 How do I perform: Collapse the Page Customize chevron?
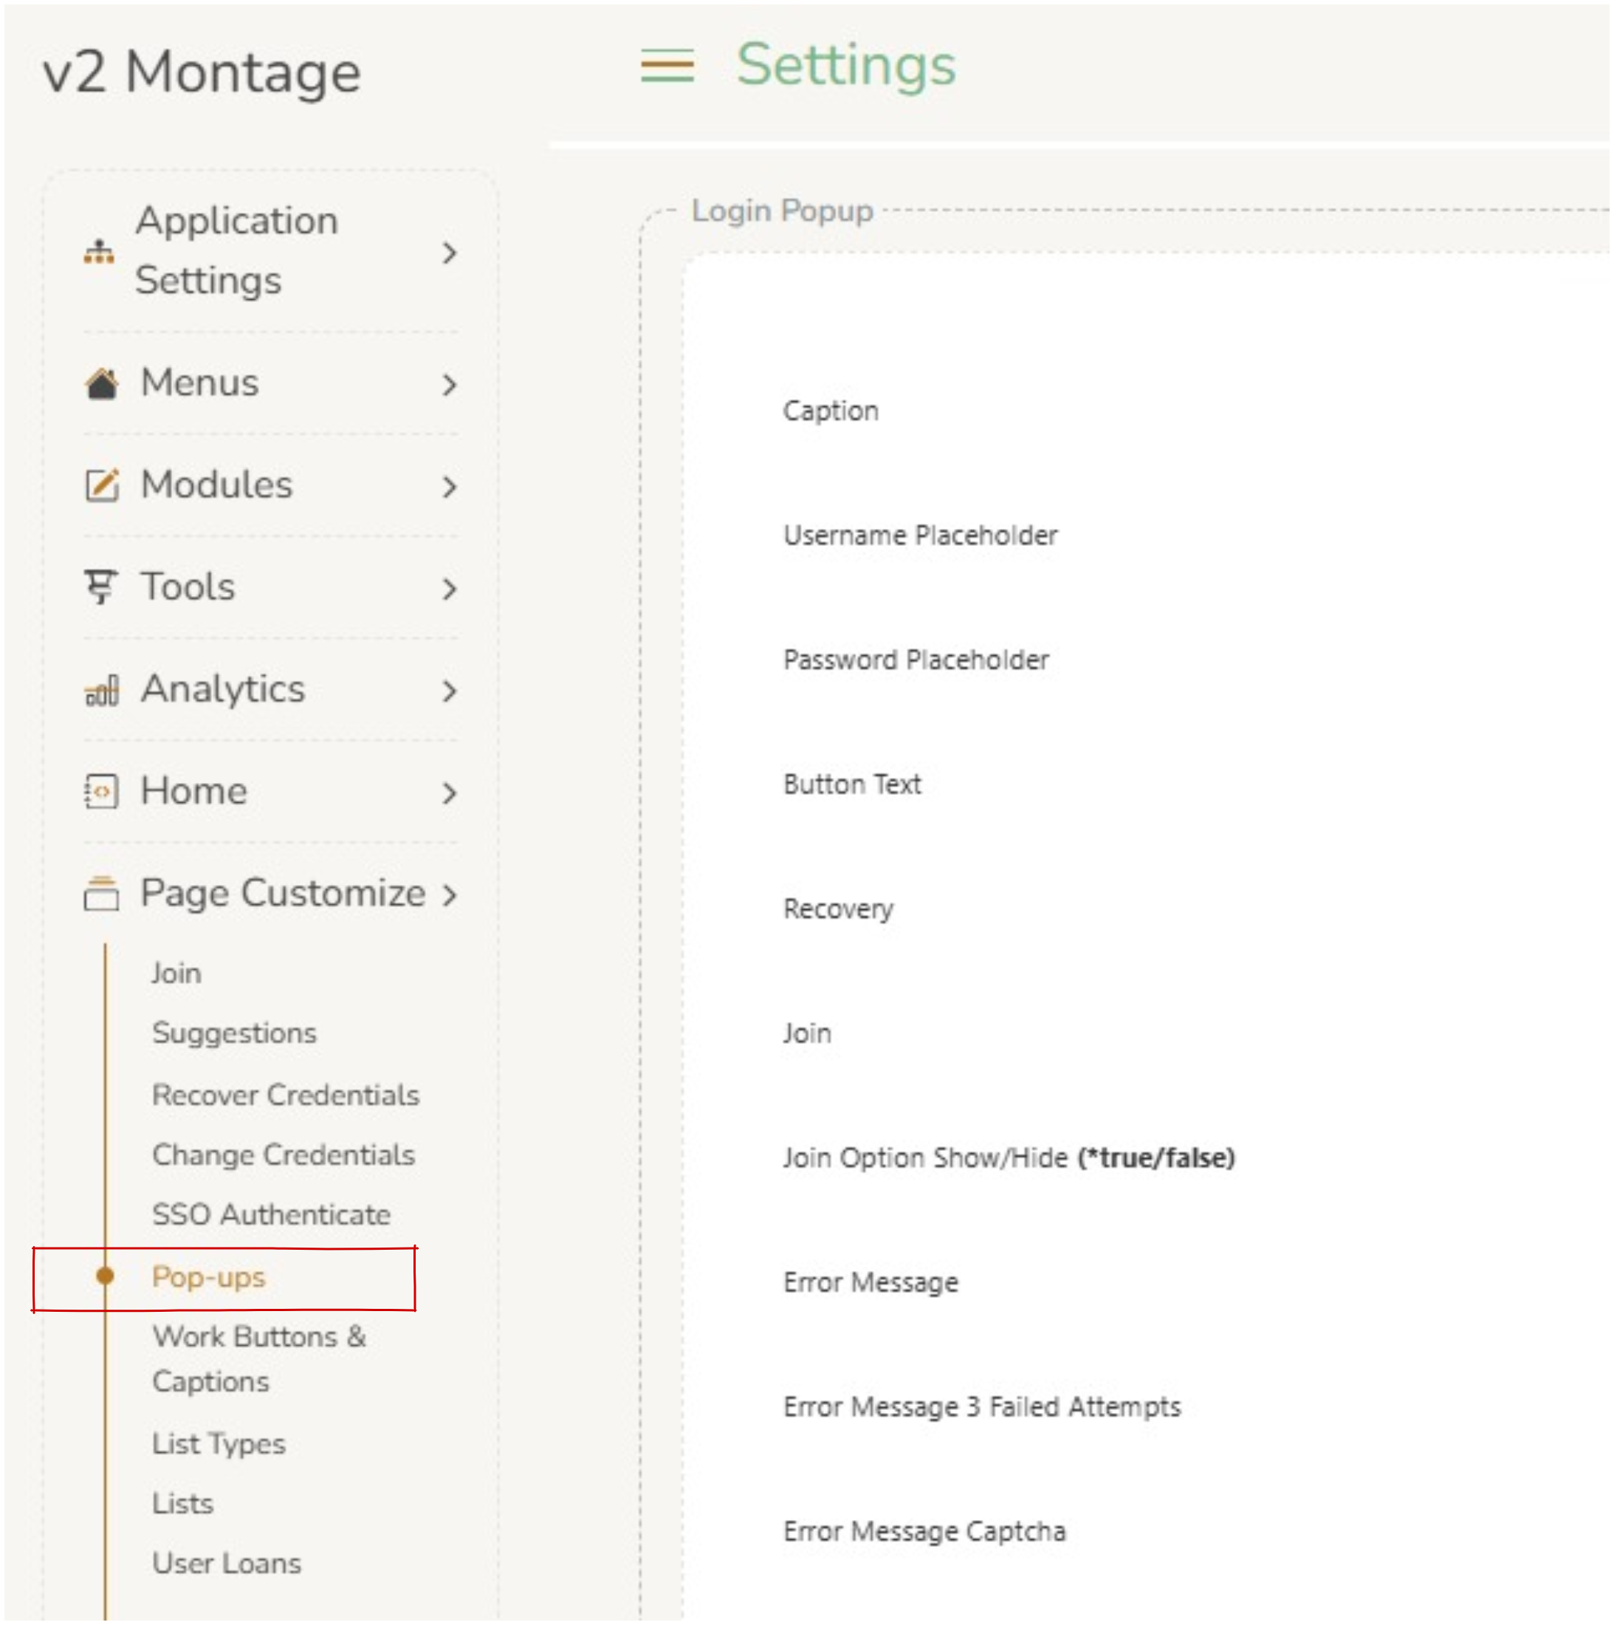point(450,894)
